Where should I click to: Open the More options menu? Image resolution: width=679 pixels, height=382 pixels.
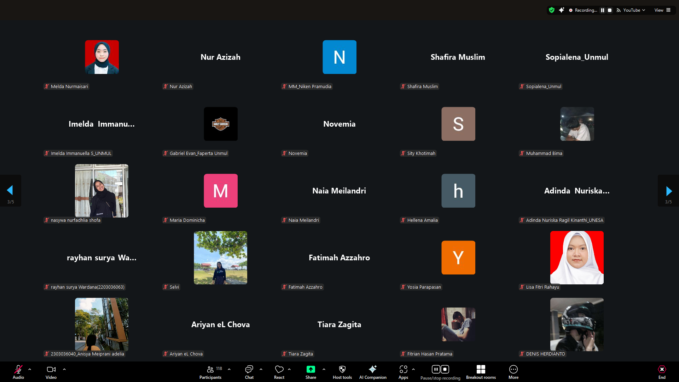[513, 370]
